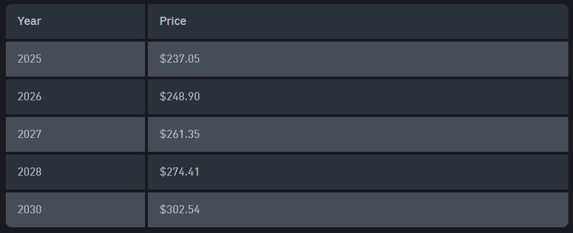Viewport: 573px width, 233px height.
Task: Select the 2025 year cell
Action: (30, 59)
